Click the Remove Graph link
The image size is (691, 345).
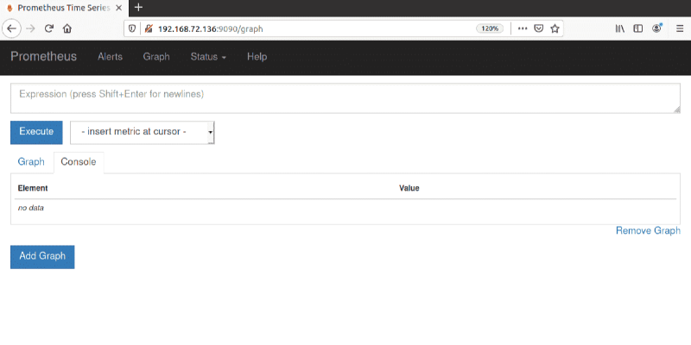coord(648,231)
